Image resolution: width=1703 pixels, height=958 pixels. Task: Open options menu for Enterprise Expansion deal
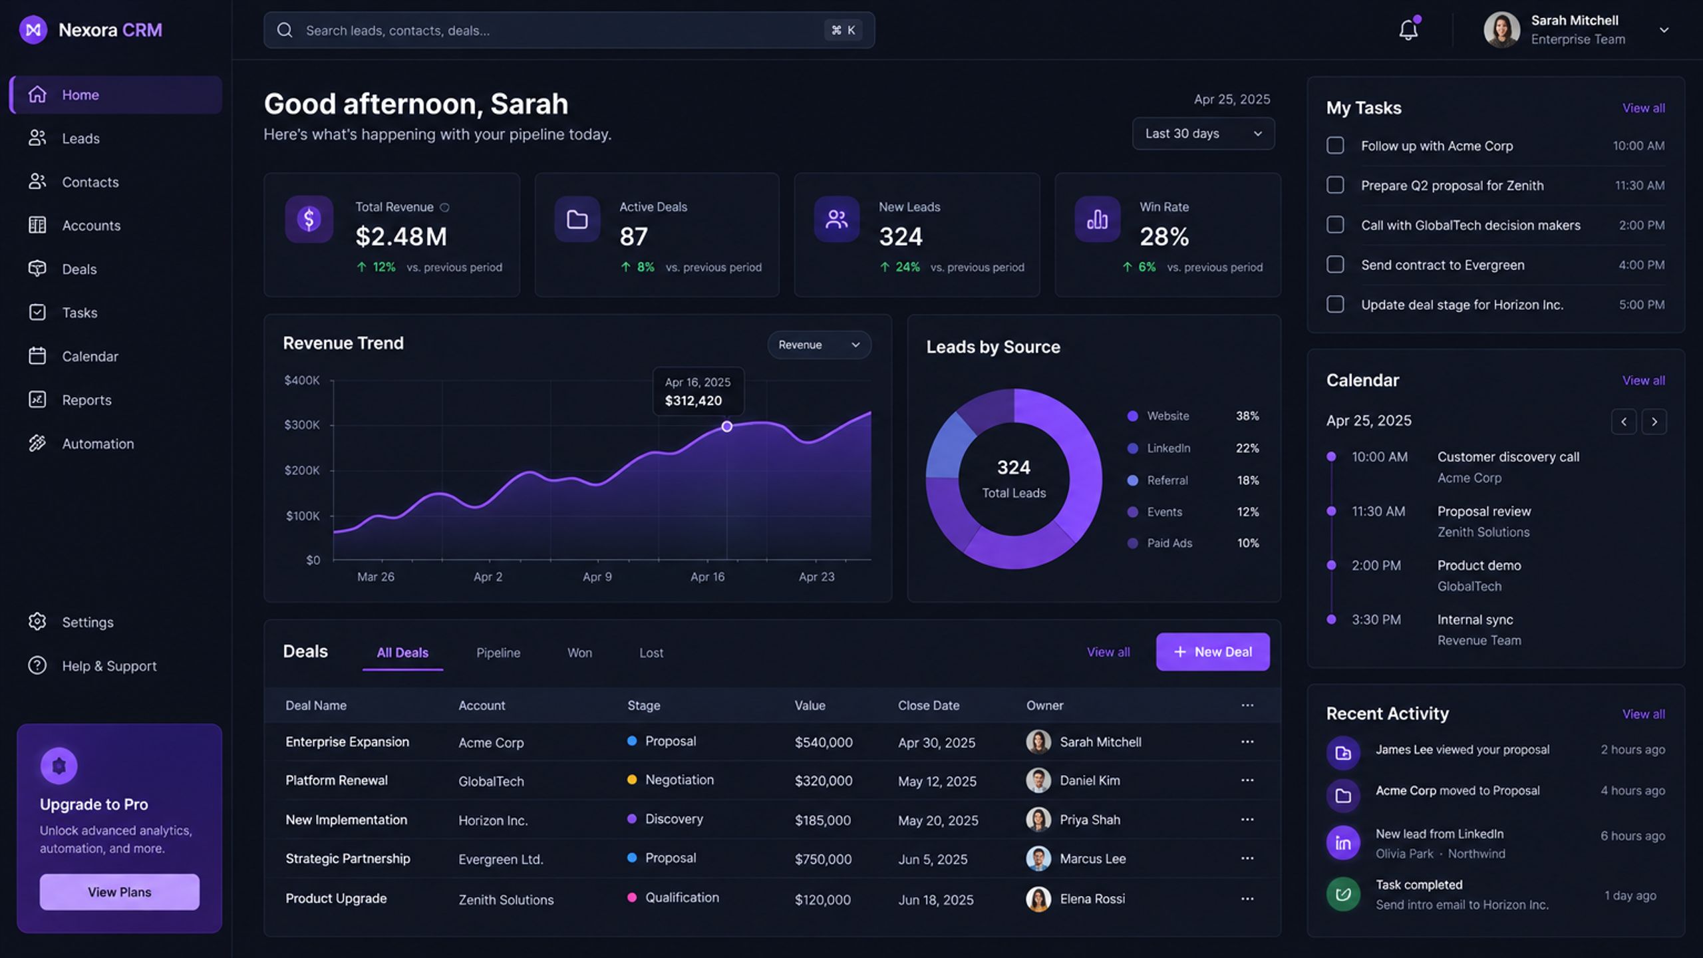[1247, 741]
